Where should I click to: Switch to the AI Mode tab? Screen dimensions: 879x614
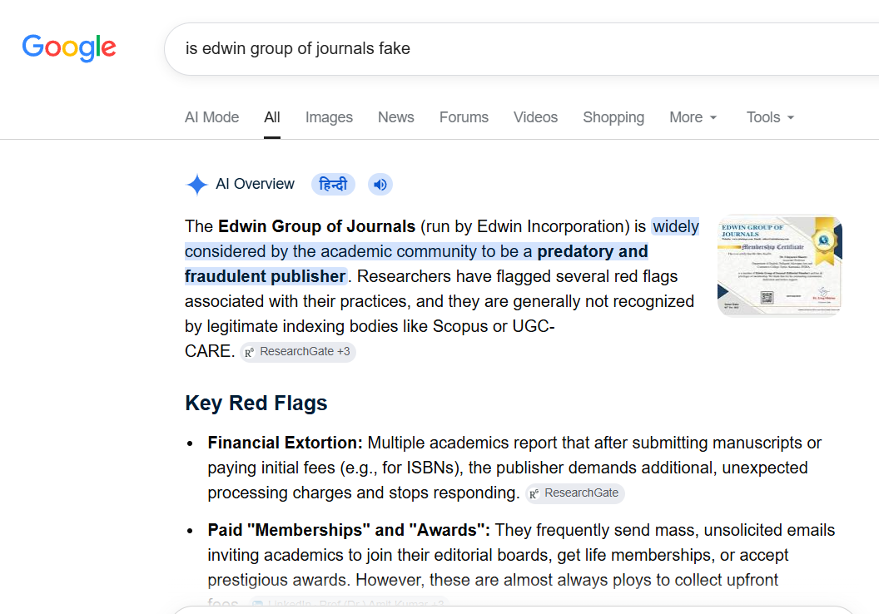[x=212, y=117]
